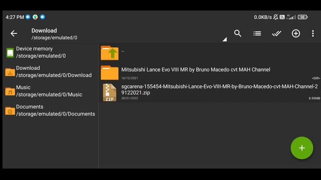Tap the 0.0KB/s network speed indicator
321x180 pixels.
263,17
